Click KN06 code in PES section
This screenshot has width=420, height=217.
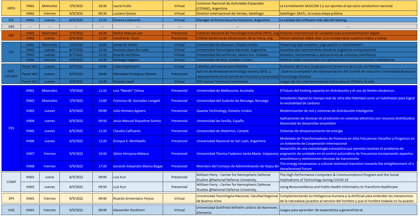click(x=30, y=141)
